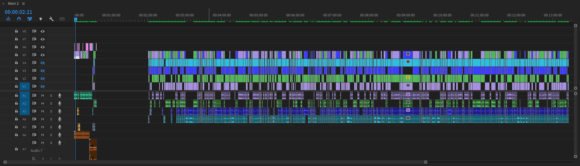Go to previous keyframe on A7
This screenshot has height=166, width=580.
coord(43,158)
